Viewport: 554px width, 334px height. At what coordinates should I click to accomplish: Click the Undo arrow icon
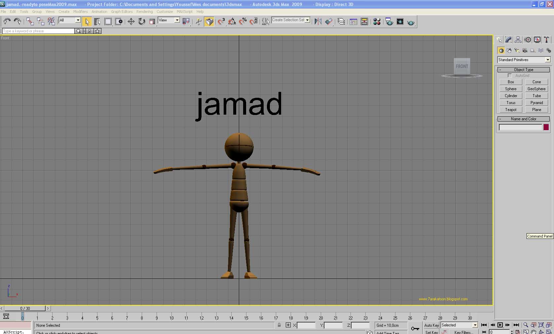coord(7,21)
